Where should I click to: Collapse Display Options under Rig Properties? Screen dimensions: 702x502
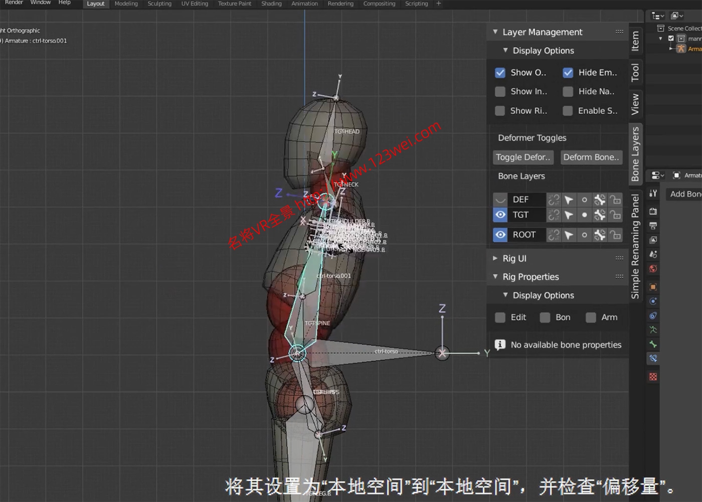[x=505, y=295]
